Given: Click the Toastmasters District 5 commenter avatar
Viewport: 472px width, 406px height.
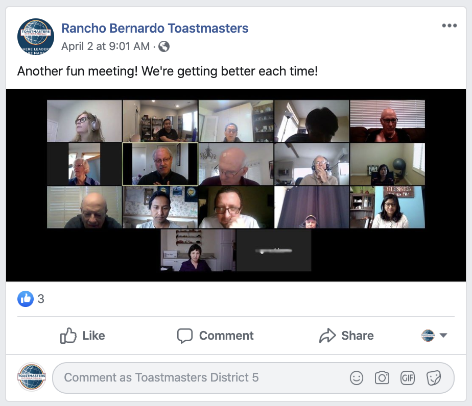Looking at the screenshot, I should (32, 377).
